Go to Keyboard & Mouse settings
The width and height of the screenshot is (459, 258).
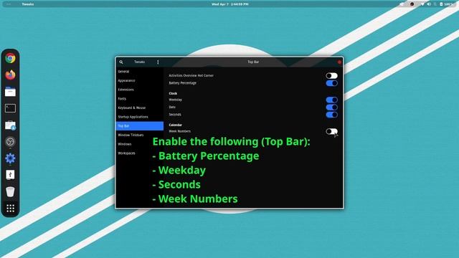(x=140, y=107)
